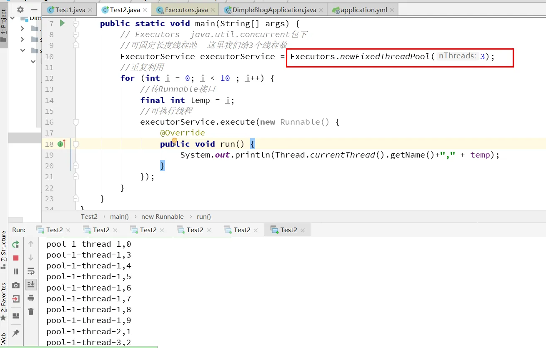Clear all console output with the trash icon
Viewport: 546px width, 348px height.
[31, 311]
